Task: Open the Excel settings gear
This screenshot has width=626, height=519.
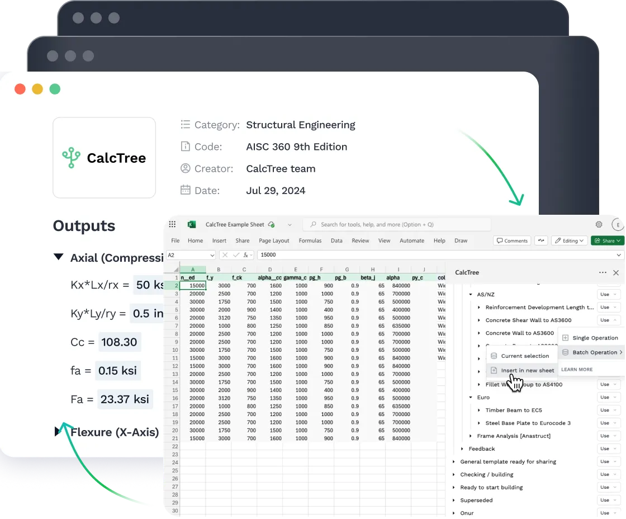Action: point(599,224)
